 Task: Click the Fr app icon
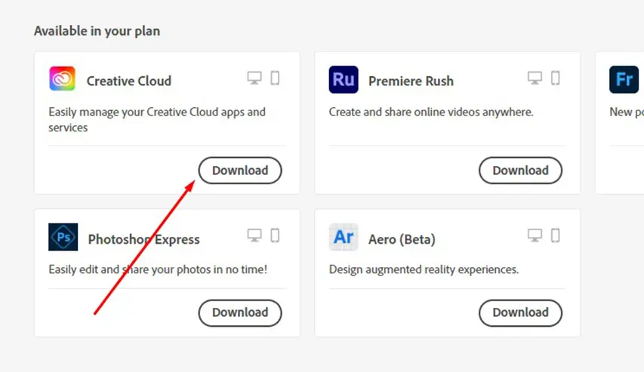[624, 79]
